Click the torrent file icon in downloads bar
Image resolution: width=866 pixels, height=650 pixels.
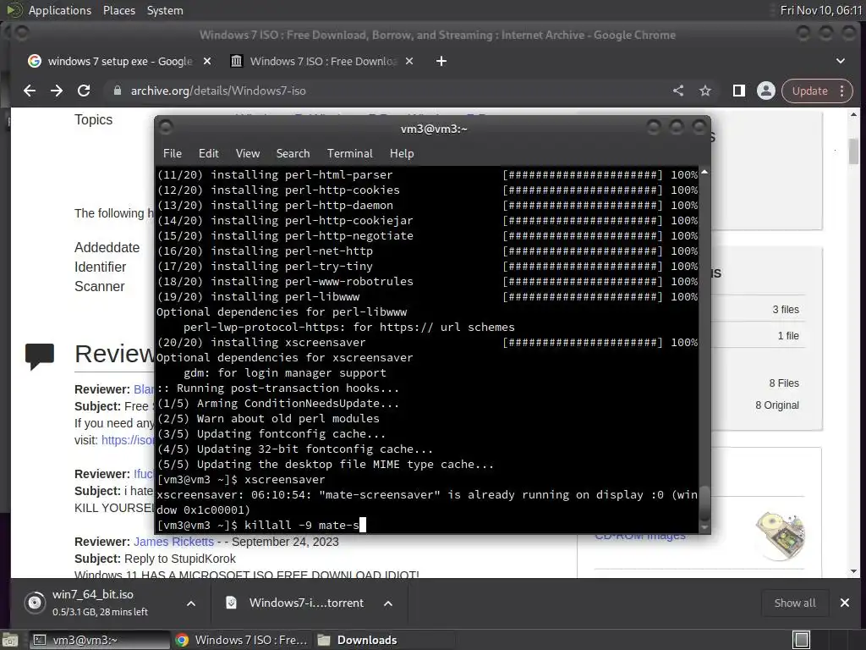232,603
